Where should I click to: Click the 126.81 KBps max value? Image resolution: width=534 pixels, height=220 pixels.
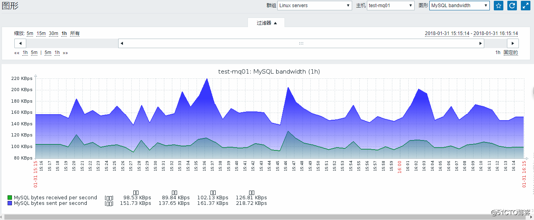251,198
